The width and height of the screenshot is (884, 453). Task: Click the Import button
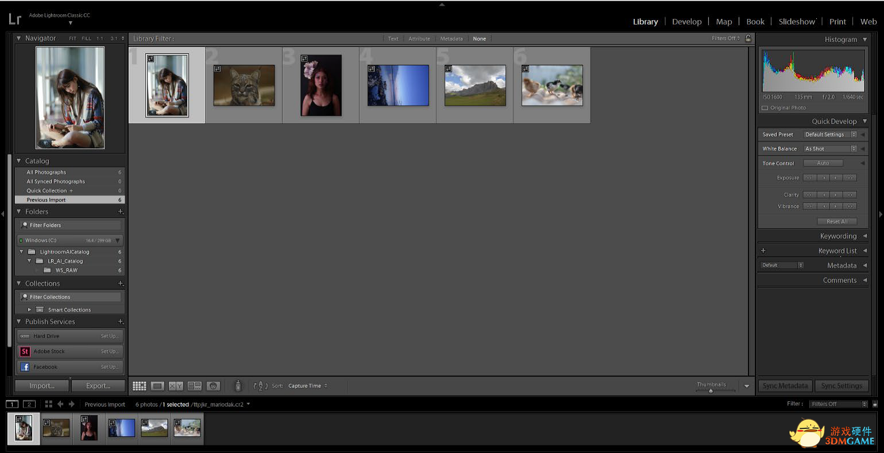click(x=42, y=386)
